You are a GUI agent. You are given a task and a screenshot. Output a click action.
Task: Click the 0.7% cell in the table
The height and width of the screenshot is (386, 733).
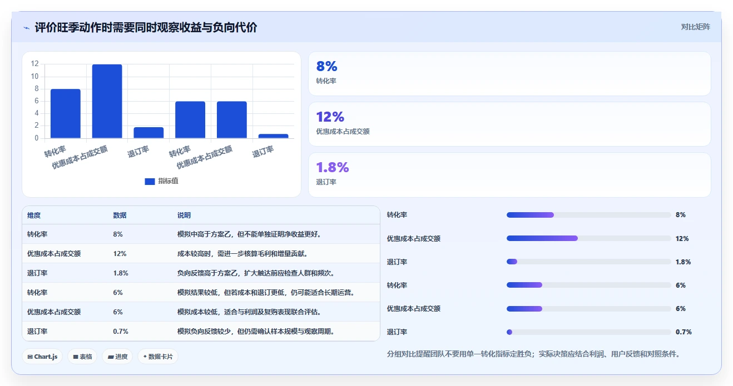pyautogui.click(x=121, y=332)
